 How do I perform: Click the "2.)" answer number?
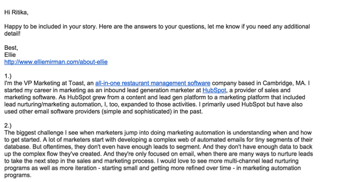[8, 126]
